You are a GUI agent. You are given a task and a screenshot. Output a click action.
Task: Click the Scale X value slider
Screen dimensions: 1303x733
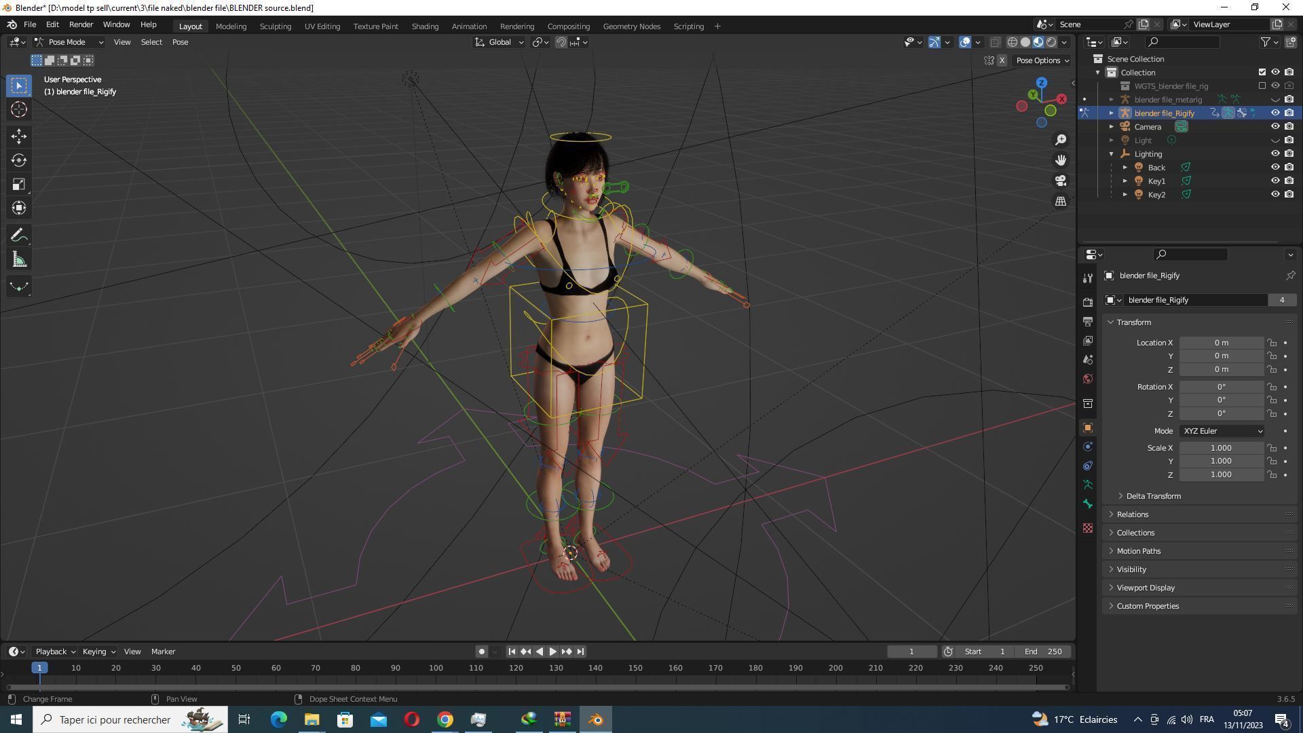[1222, 448]
